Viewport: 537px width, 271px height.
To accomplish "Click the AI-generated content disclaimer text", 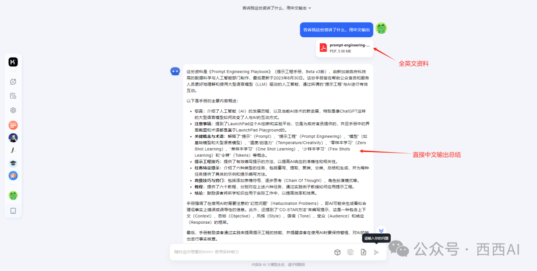I will pos(278,265).
